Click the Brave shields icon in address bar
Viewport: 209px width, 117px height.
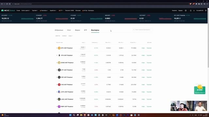pyautogui.click(x=191, y=4)
